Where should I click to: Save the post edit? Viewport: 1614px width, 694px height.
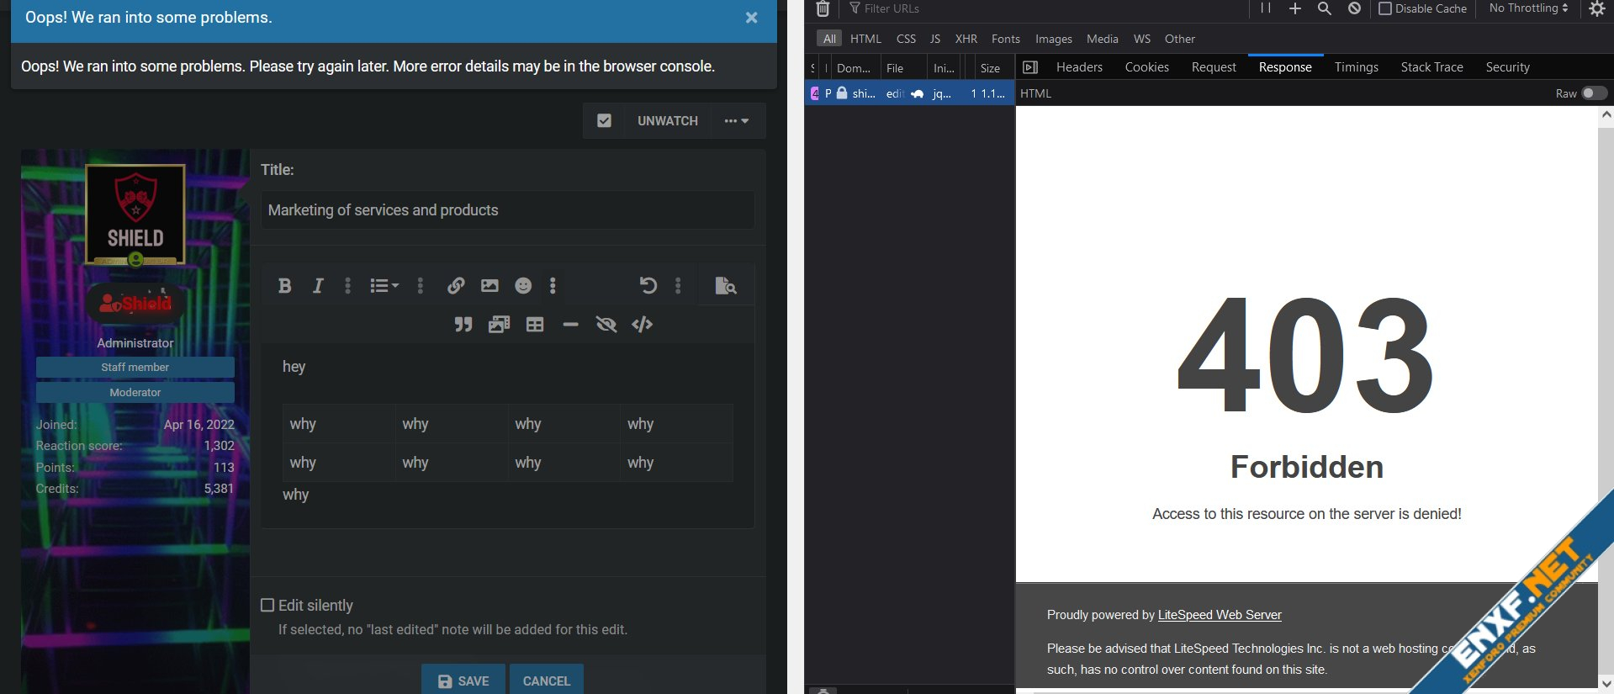click(463, 681)
